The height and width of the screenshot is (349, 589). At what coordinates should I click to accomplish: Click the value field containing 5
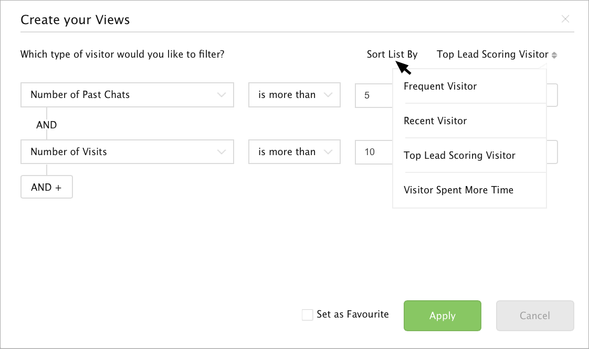(x=373, y=95)
